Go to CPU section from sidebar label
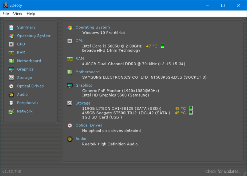This screenshot has width=247, height=176. pos(21,44)
